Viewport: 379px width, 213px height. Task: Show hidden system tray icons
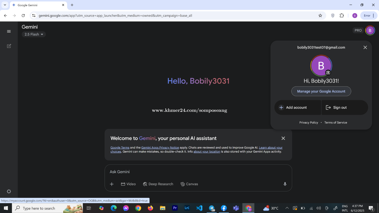tap(287, 208)
